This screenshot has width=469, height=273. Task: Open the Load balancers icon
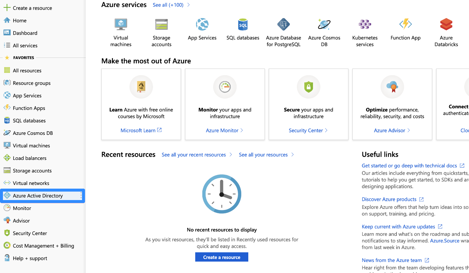coord(7,158)
